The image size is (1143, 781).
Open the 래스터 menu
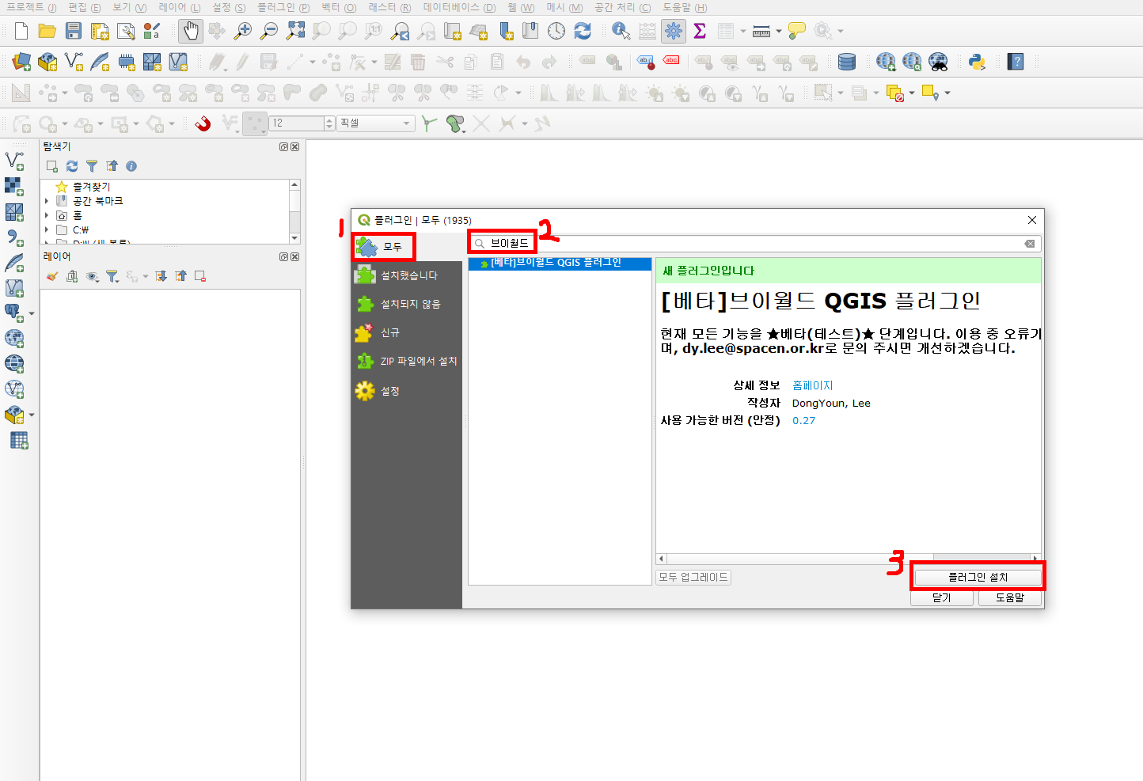[389, 7]
